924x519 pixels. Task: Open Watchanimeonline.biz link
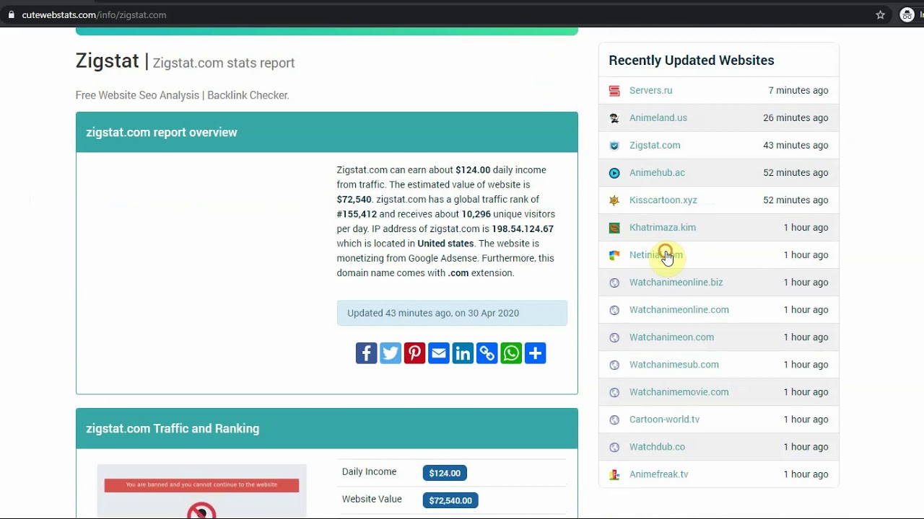[x=676, y=282]
